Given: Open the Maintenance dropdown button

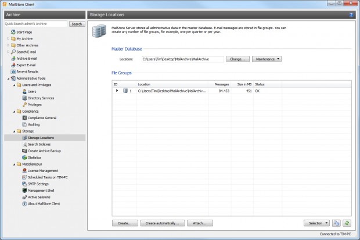Looking at the screenshot, I should [x=267, y=59].
